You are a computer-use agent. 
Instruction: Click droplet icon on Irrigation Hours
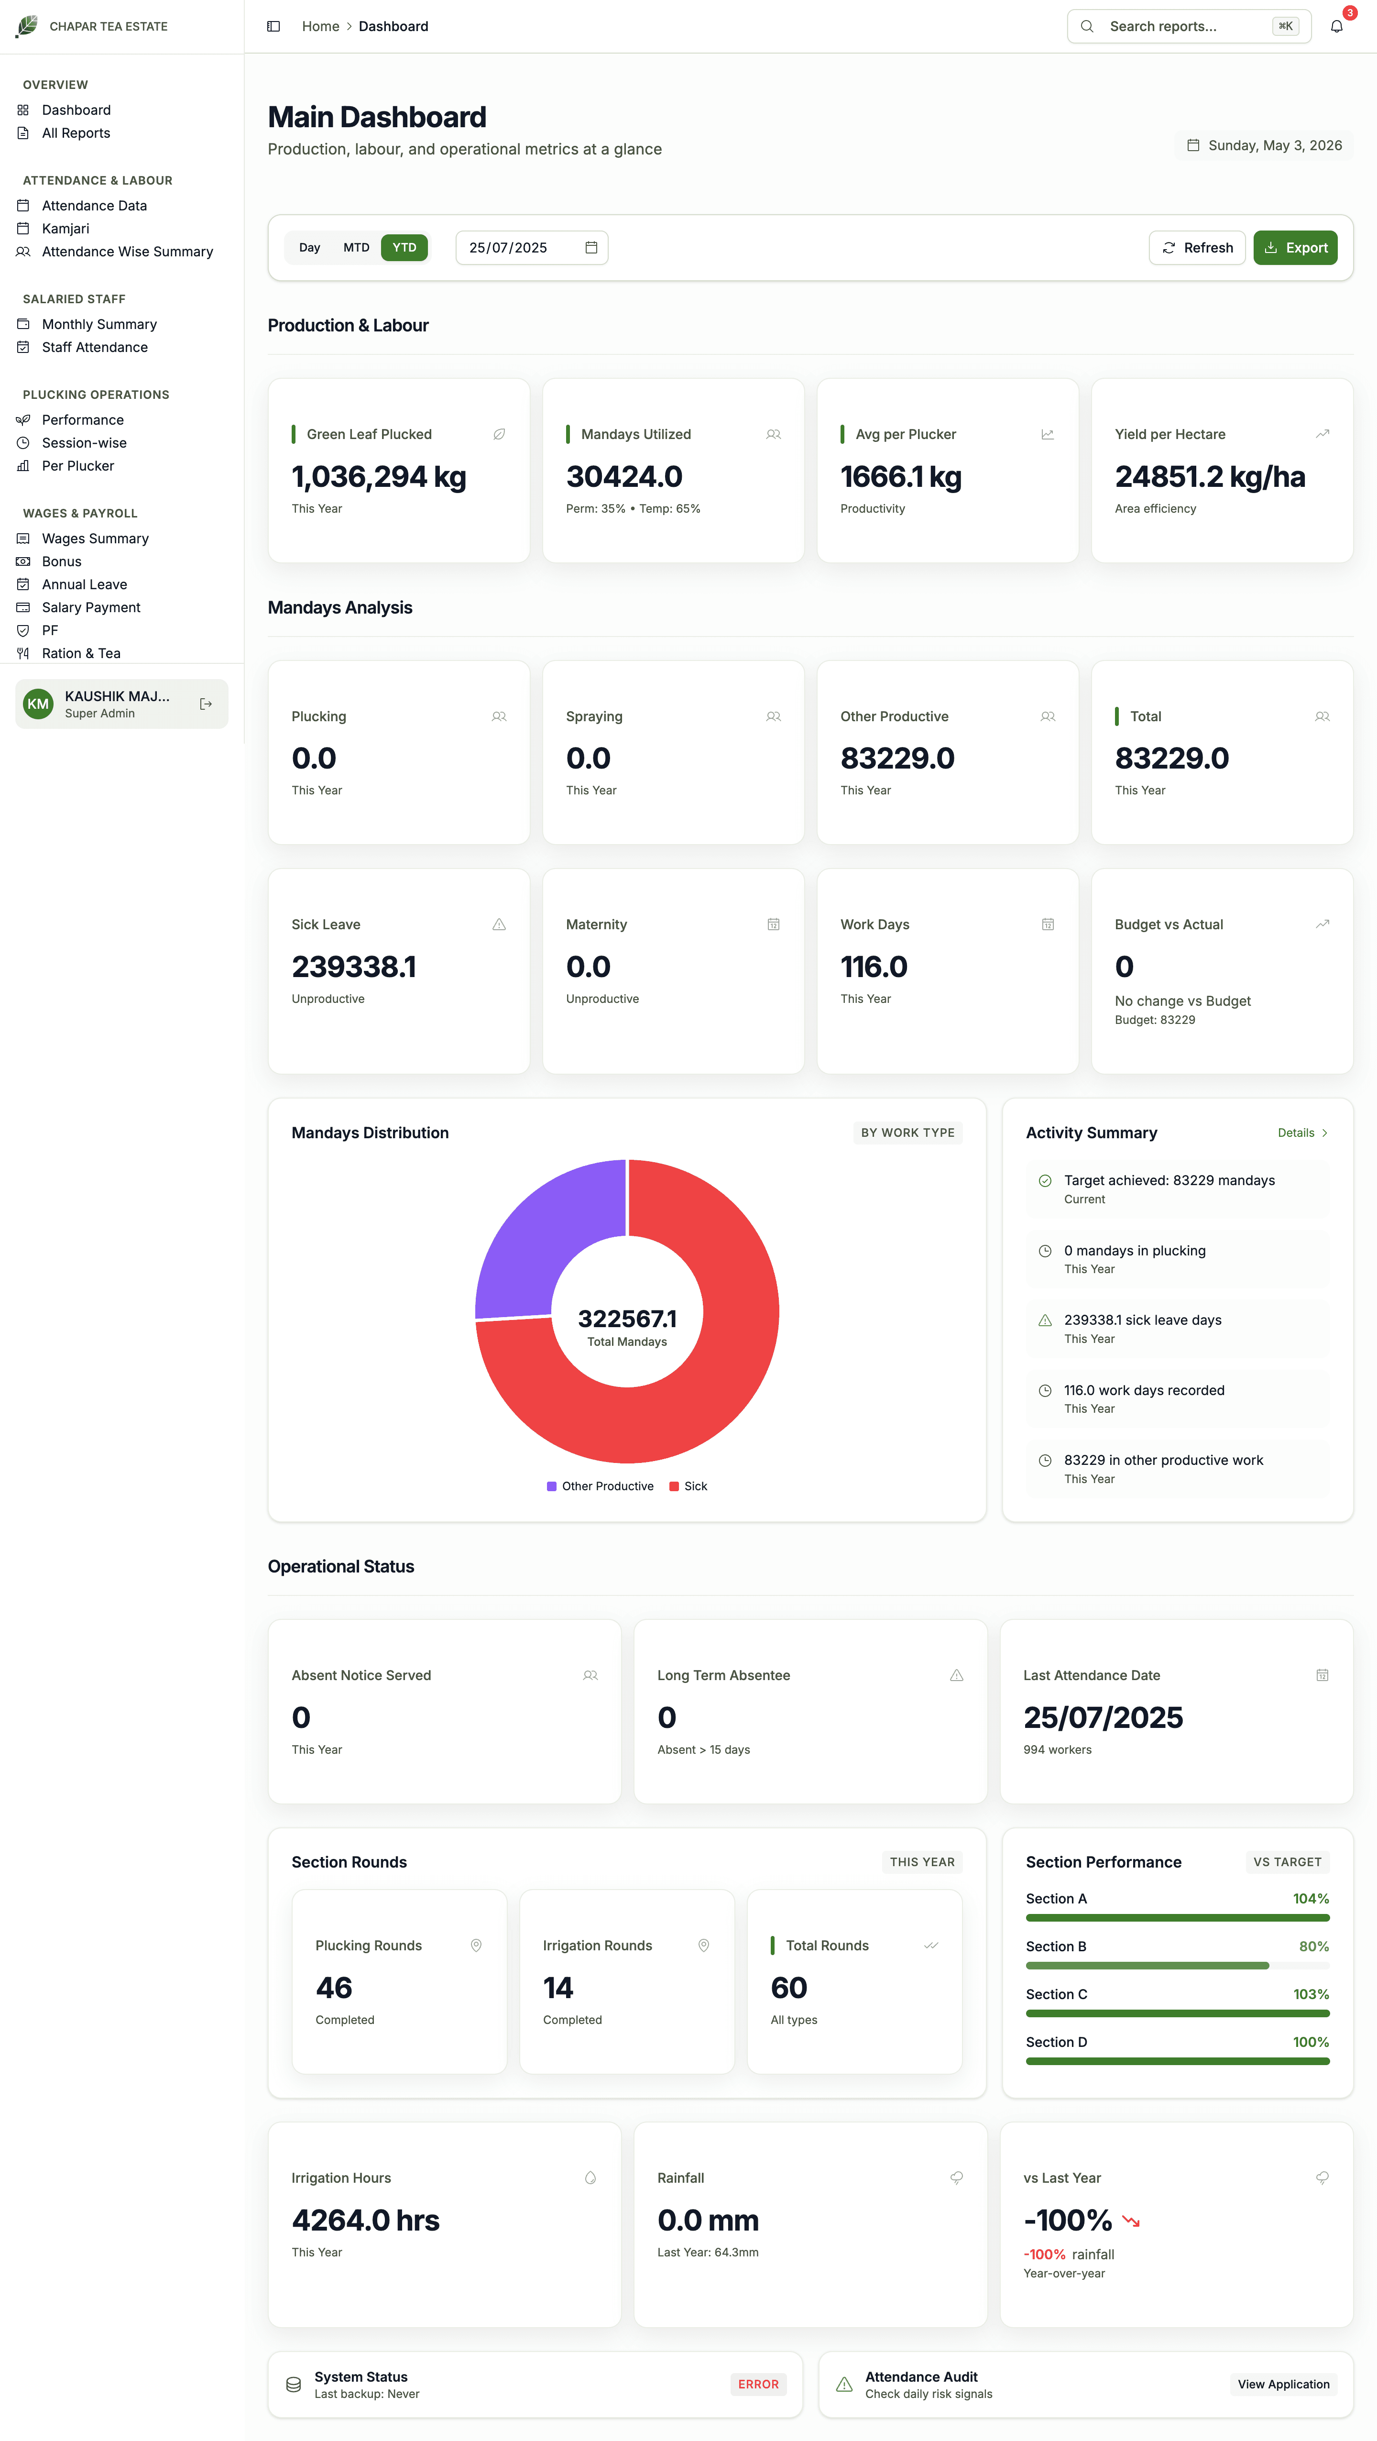(x=590, y=2178)
